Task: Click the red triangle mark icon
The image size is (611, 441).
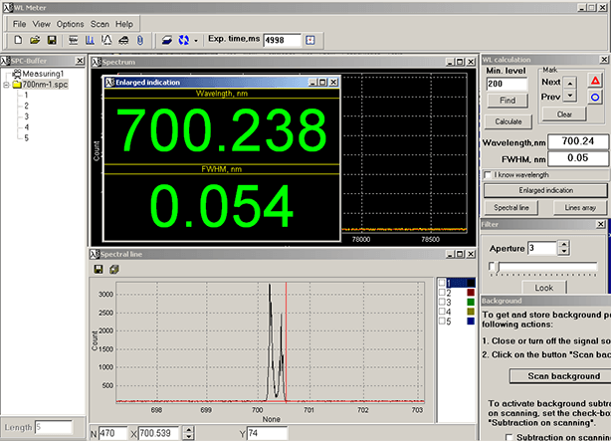Action: (x=595, y=79)
